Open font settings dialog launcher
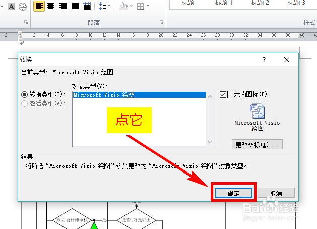Screen dimensions: 317x229 (26, 22)
